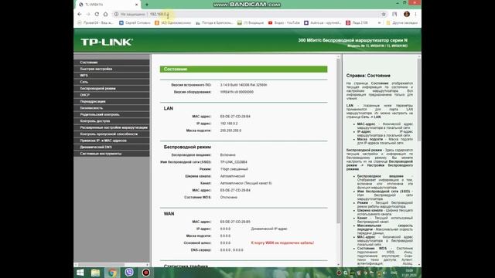
Task: Open the Другие закладки folder
Action: click(402, 22)
